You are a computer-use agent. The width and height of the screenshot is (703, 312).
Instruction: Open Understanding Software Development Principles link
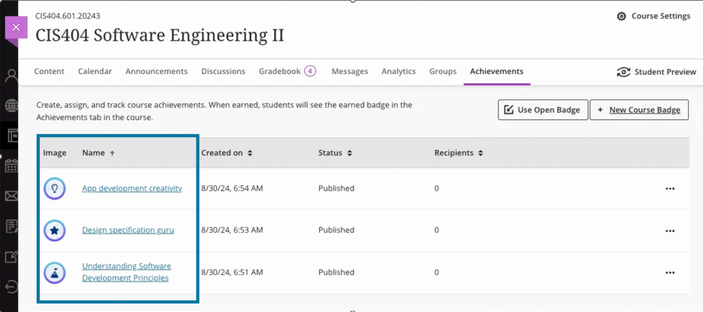tap(126, 272)
